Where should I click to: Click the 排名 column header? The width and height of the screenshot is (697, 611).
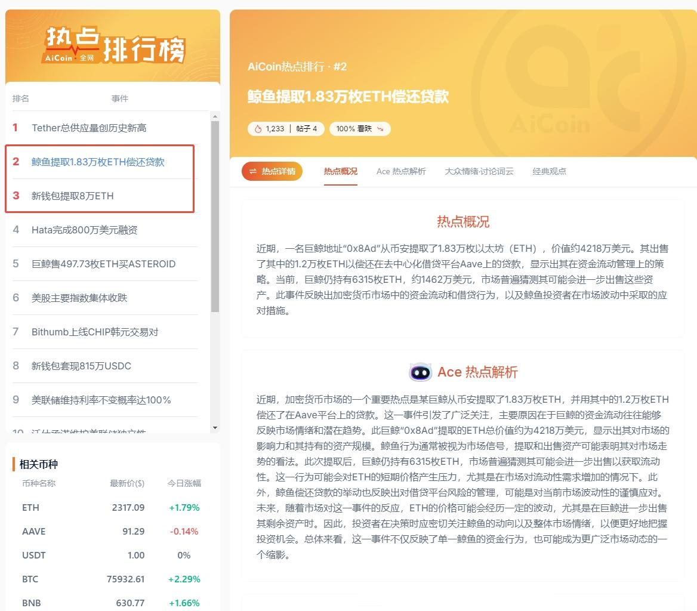click(x=20, y=98)
